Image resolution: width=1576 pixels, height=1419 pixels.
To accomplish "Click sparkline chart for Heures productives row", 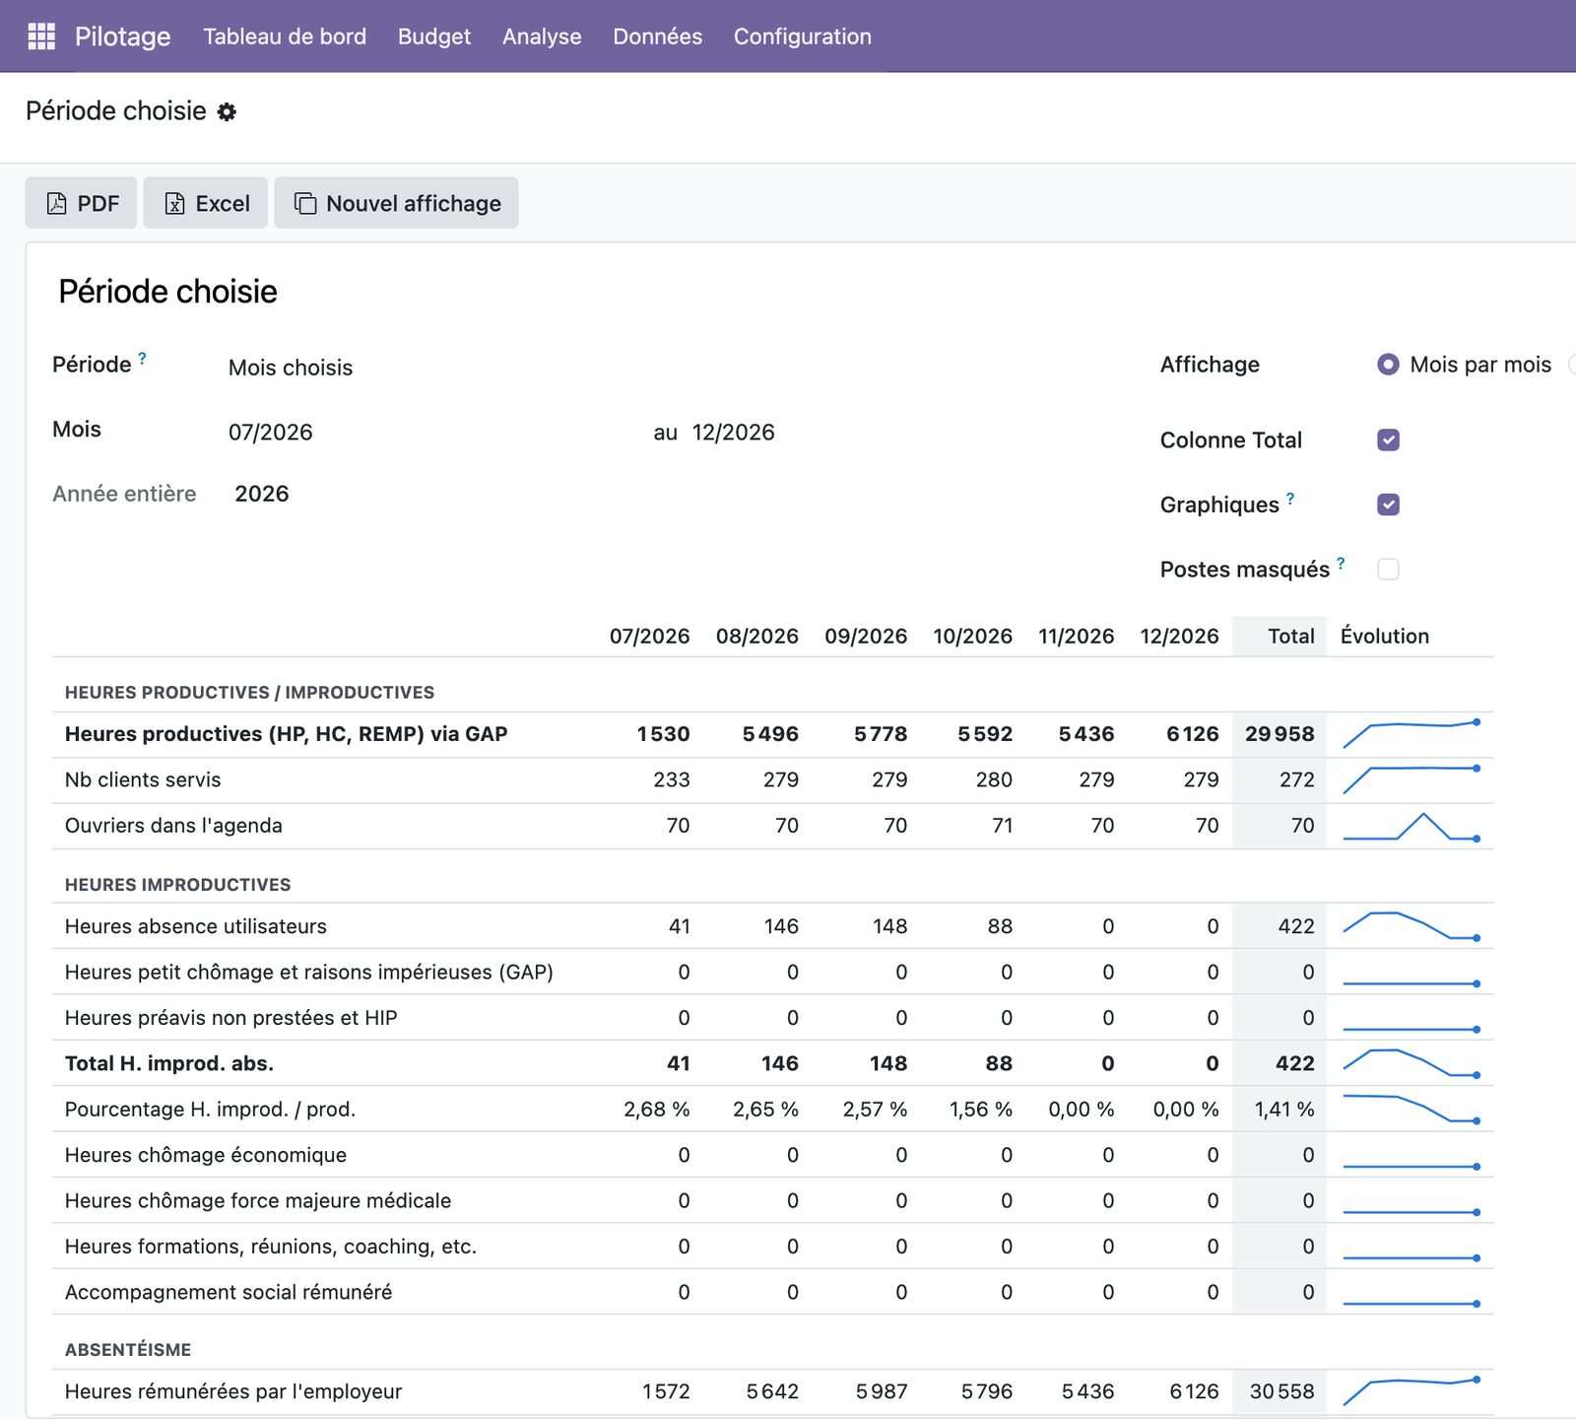I will (x=1412, y=734).
